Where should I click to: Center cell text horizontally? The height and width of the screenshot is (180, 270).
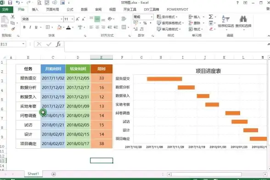tap(97, 27)
